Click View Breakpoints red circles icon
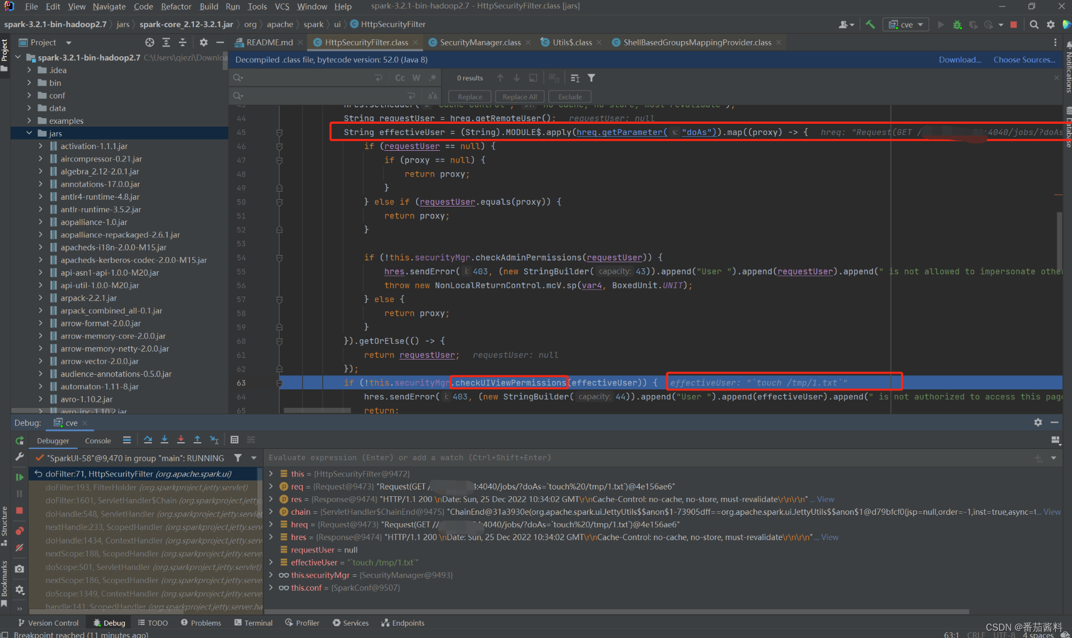This screenshot has width=1072, height=638. (x=20, y=531)
